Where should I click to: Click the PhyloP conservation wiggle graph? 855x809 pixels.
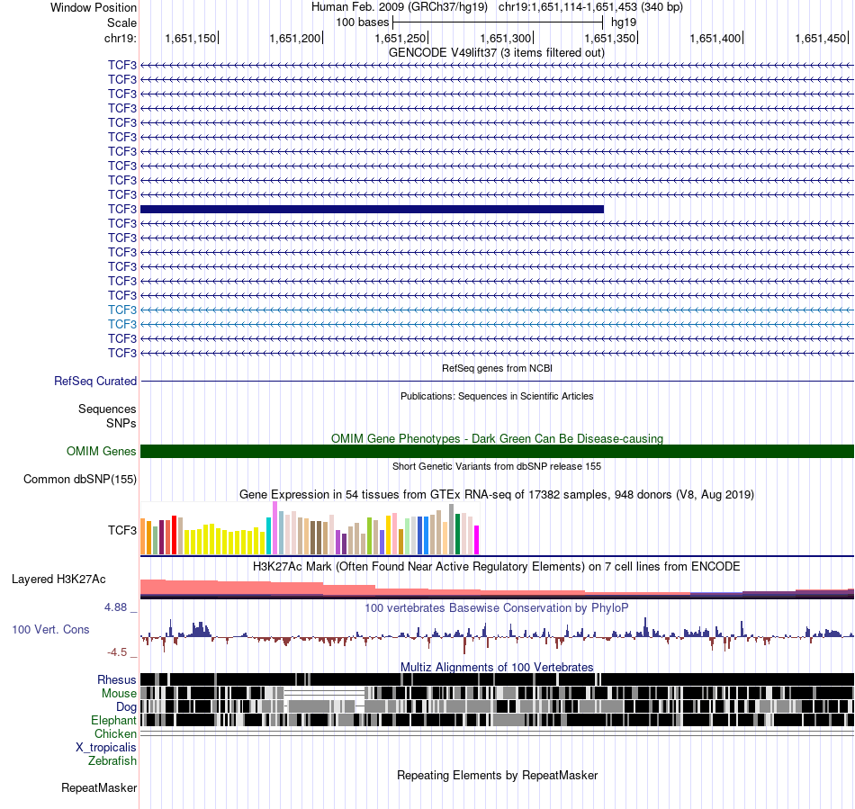coord(498,634)
